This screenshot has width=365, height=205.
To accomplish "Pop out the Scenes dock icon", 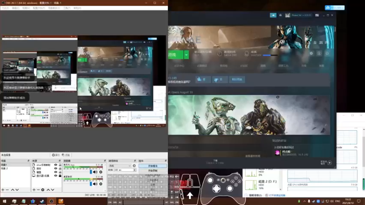I will 29,161.
